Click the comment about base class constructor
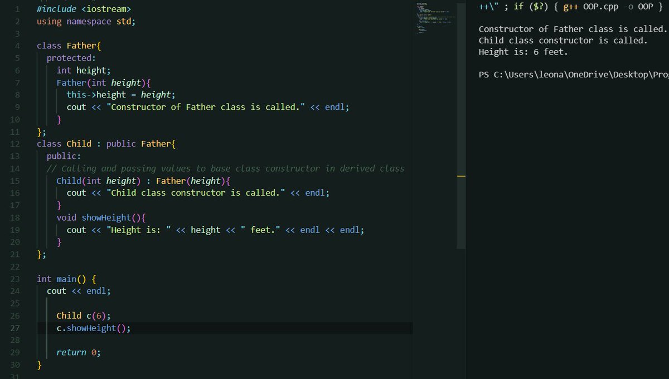 (x=225, y=168)
